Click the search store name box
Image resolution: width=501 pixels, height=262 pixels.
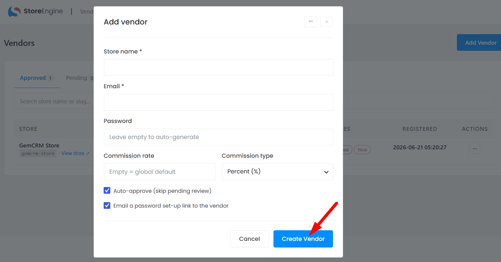click(54, 101)
